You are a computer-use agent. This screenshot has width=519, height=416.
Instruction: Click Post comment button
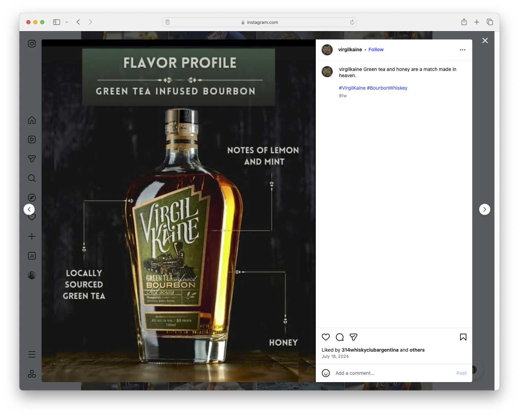pyautogui.click(x=462, y=373)
